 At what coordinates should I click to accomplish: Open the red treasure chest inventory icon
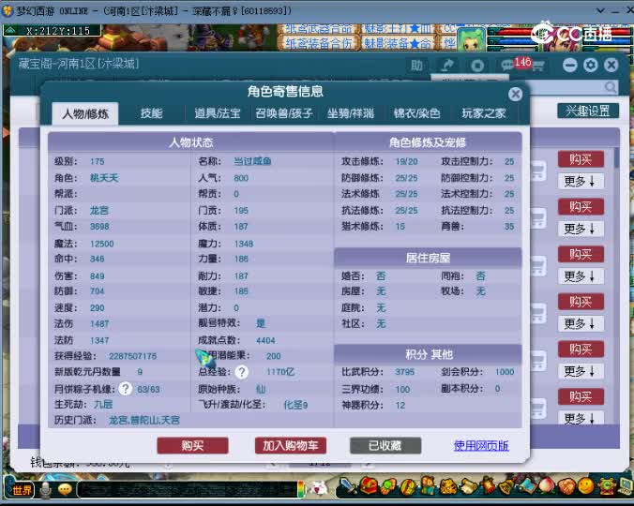(369, 486)
